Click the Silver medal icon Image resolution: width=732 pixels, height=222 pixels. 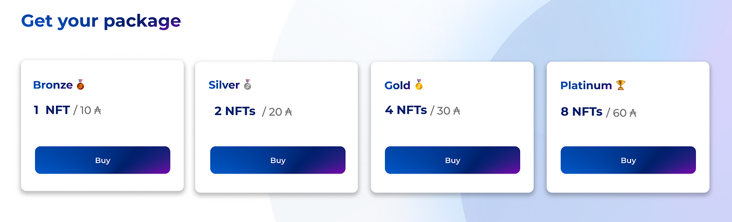248,84
